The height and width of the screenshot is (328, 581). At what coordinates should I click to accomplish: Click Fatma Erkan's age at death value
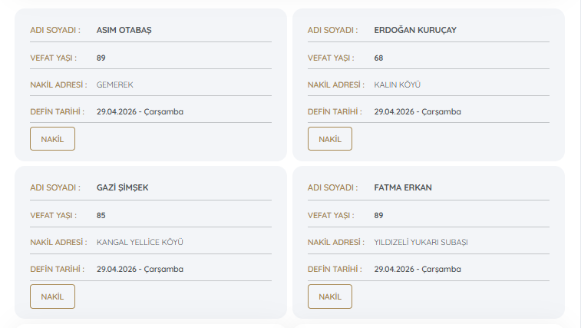(x=378, y=215)
